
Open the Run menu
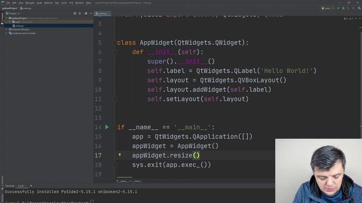(57, 3)
